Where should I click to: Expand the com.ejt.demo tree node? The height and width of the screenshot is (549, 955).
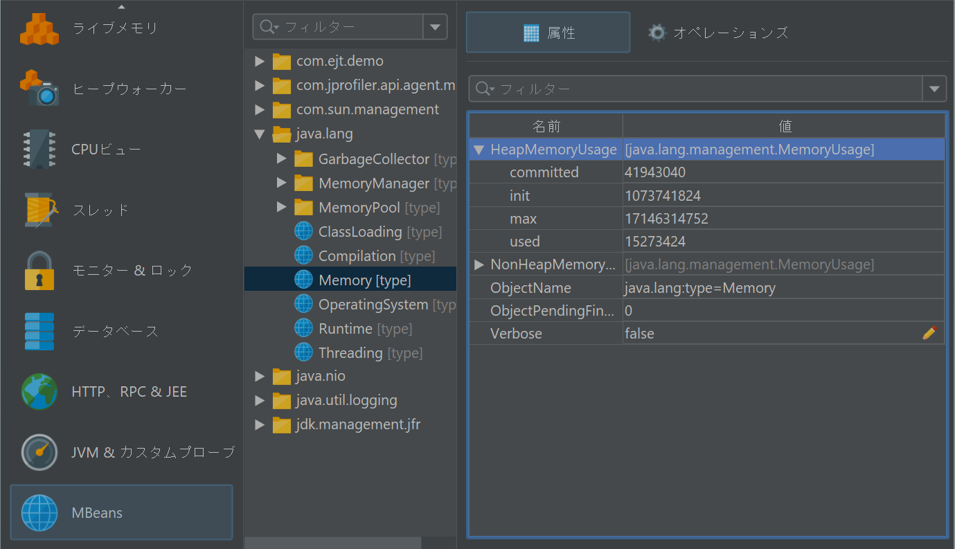point(260,61)
